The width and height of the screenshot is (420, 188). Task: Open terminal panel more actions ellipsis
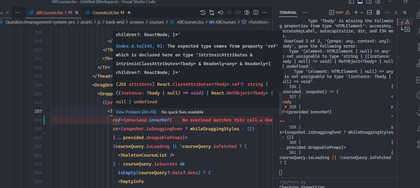387,12
